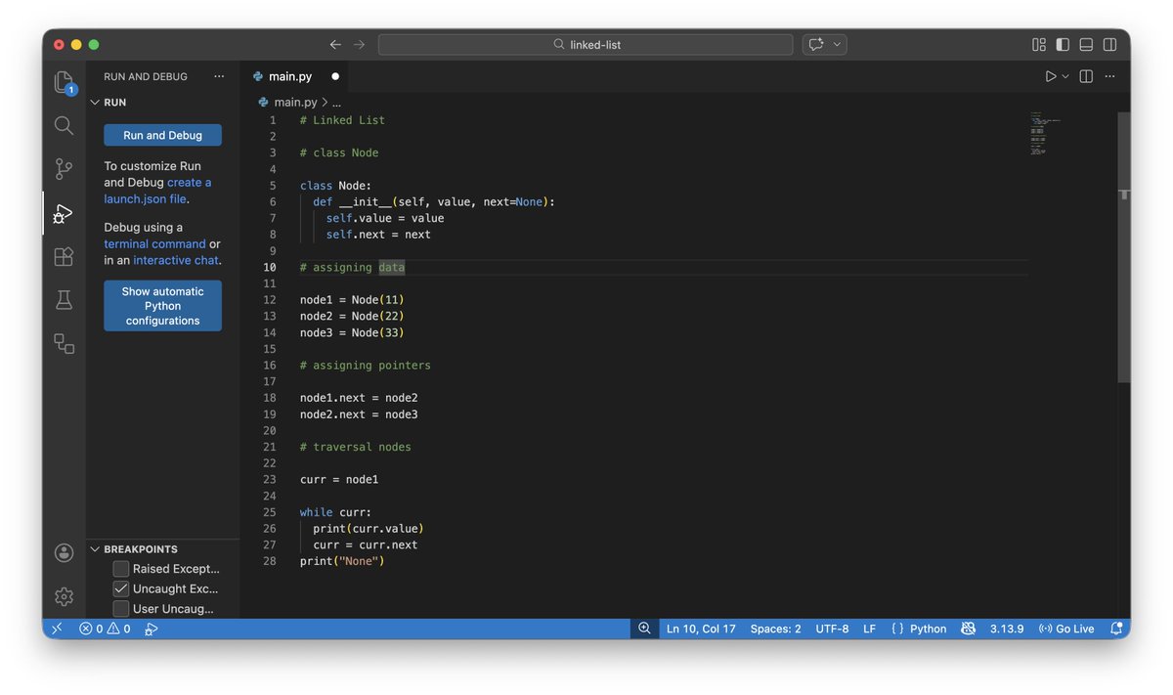Toggle the Primary Side Bar layout icon
The image size is (1173, 695).
pyautogui.click(x=1063, y=45)
